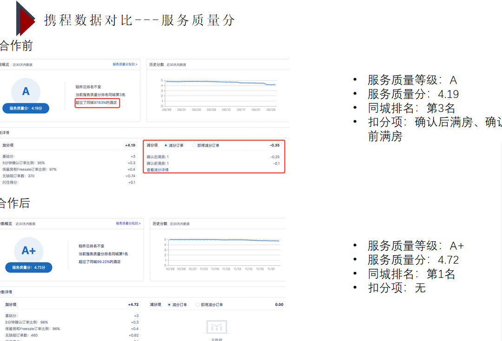Click the history chart starting at 10/25
The height and width of the screenshot is (341, 502).
[x=222, y=254]
